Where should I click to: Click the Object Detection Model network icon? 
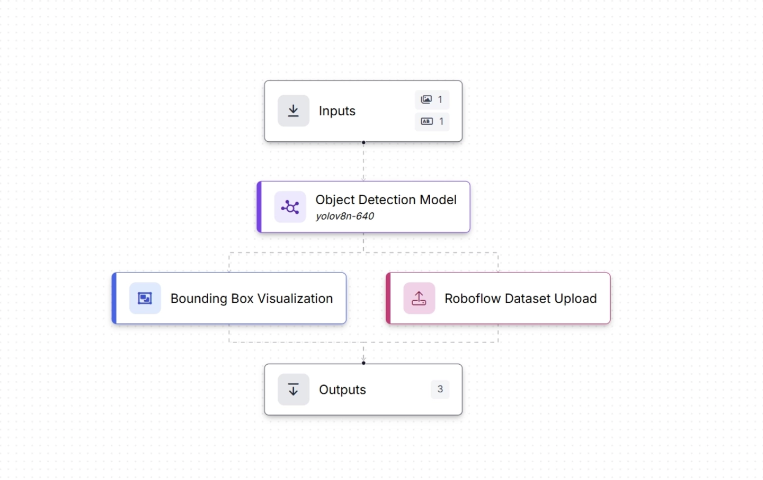pyautogui.click(x=290, y=207)
